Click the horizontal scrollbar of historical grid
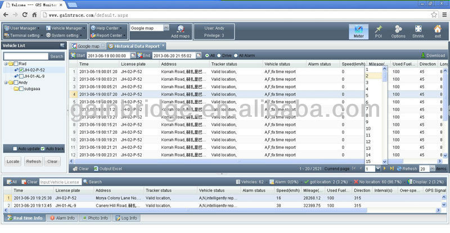This screenshot has height=233, width=450. (238, 161)
